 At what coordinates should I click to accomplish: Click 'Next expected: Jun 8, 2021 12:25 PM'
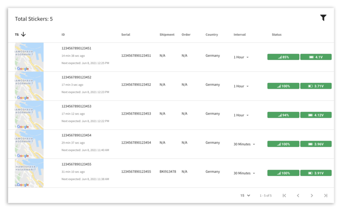85,63
